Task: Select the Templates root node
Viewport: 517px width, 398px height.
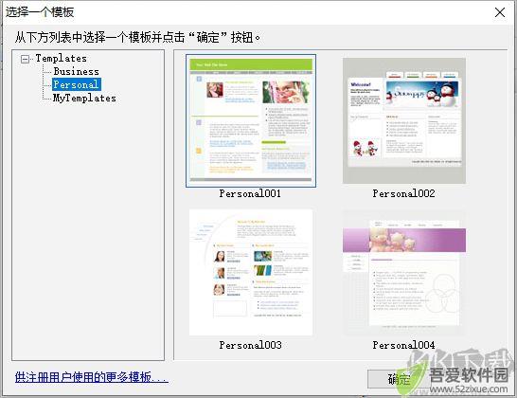Action: pyautogui.click(x=61, y=59)
